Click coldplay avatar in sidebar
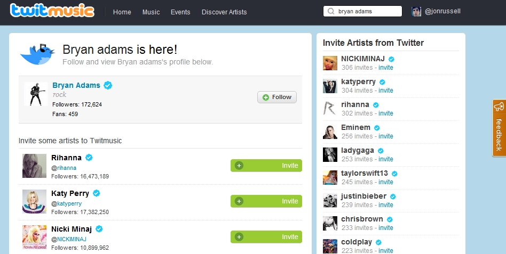The image size is (506, 254). 330,246
